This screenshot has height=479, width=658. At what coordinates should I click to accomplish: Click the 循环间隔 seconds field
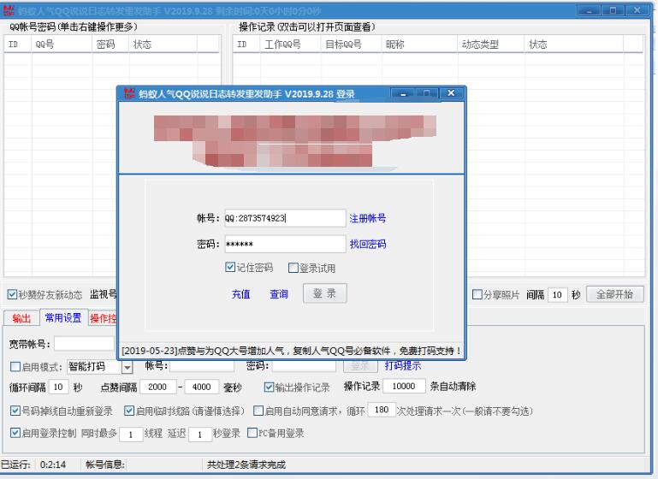58,387
